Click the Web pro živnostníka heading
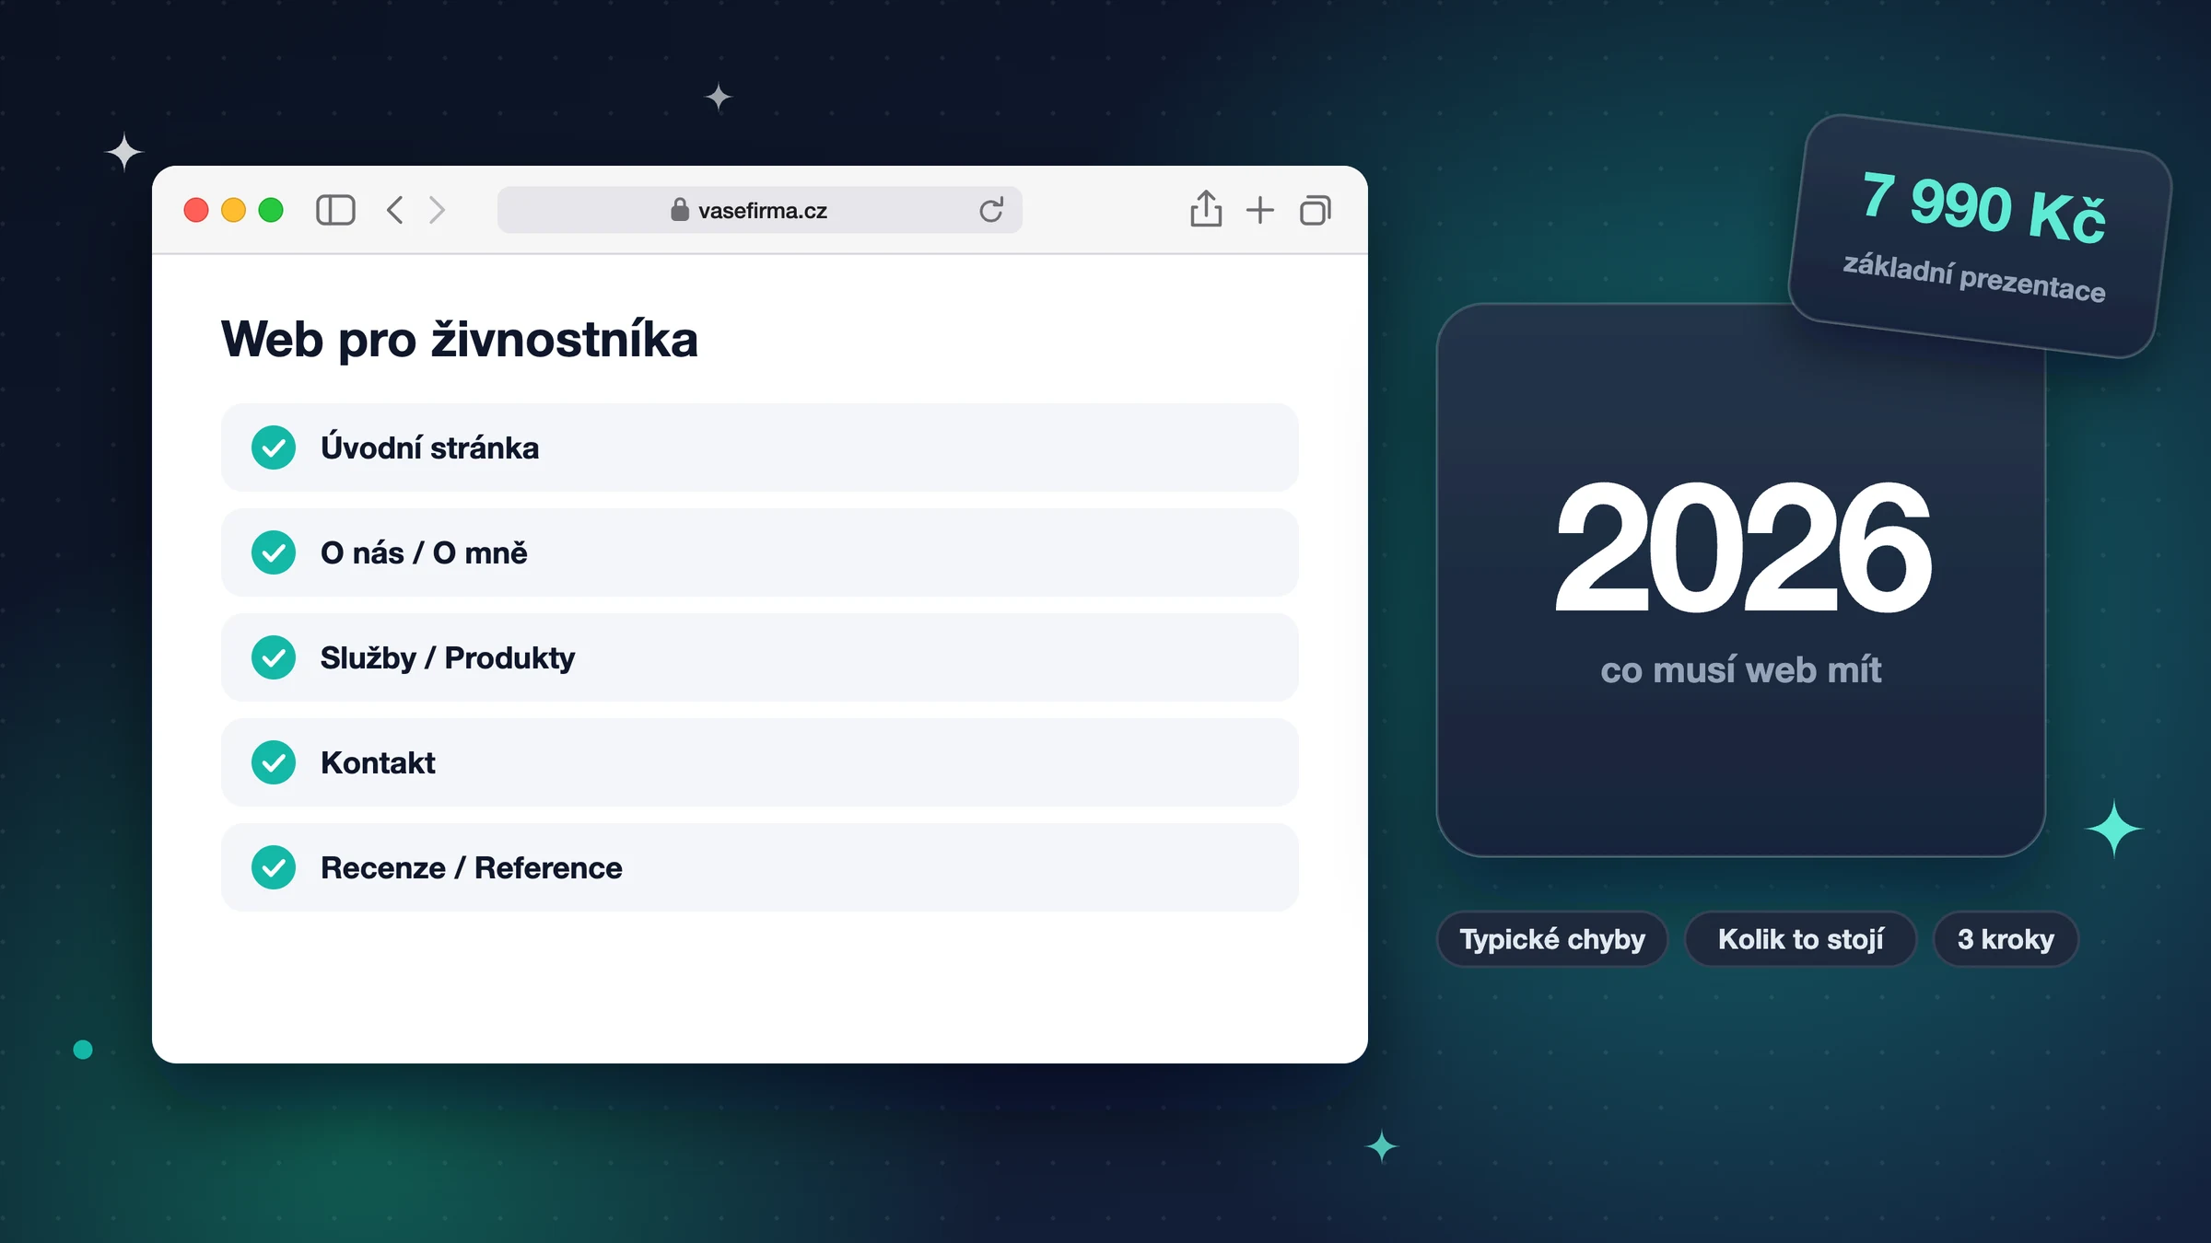 click(x=460, y=340)
